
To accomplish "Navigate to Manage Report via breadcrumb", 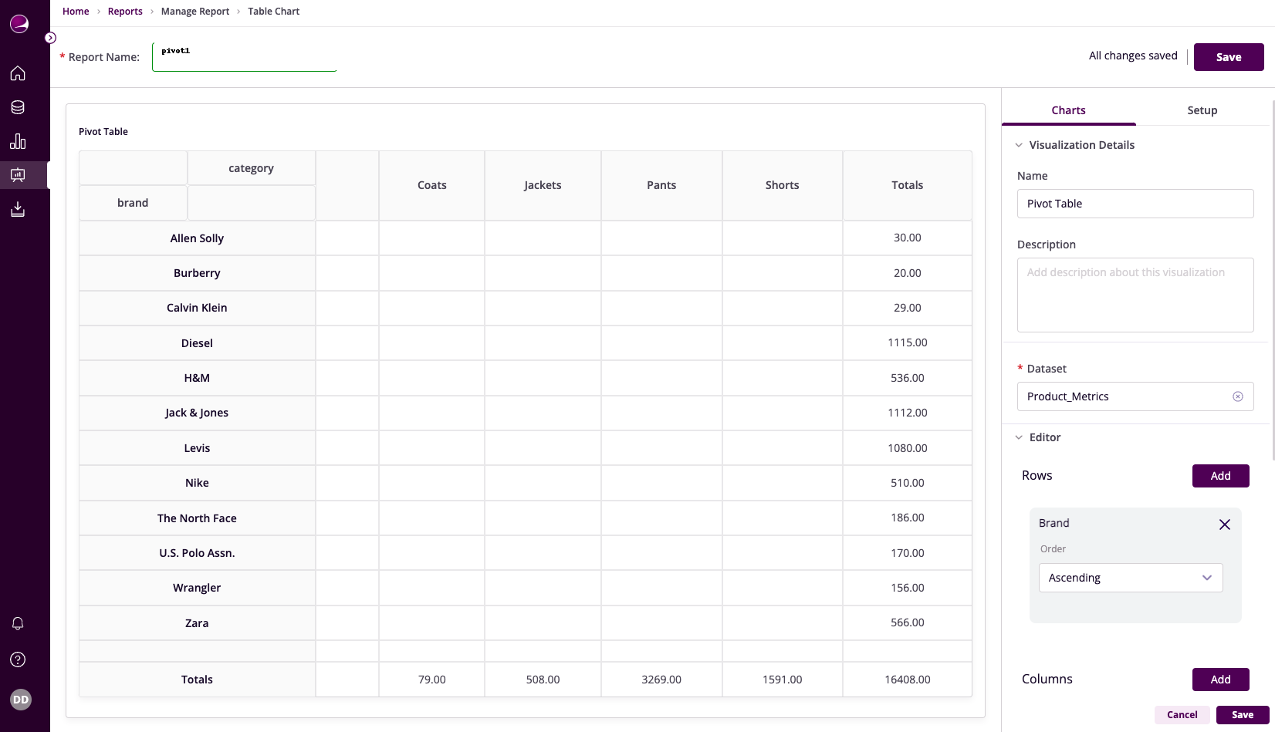I will pyautogui.click(x=194, y=11).
